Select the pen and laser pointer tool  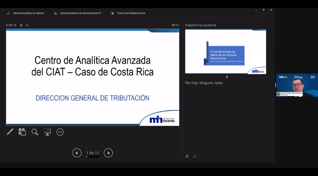(10, 132)
